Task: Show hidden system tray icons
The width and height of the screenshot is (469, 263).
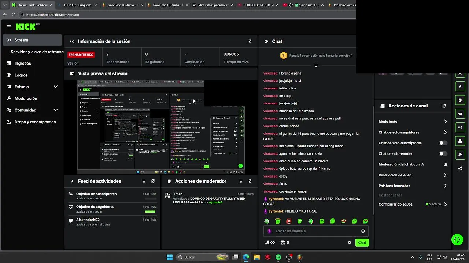Action: tap(413, 257)
